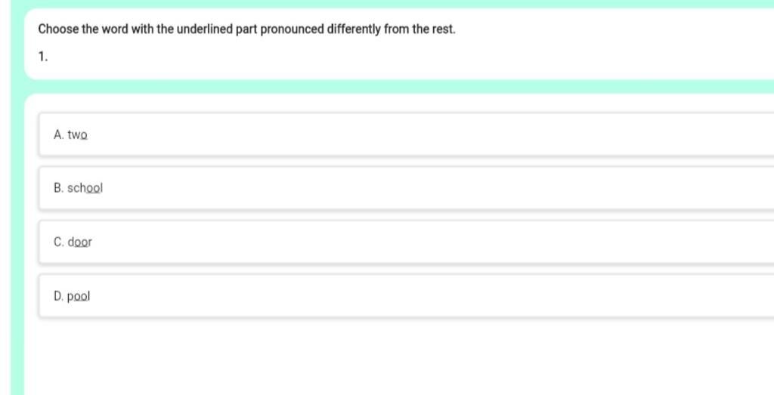Screen dimensions: 774x395
Task: Click the letter label 'B.'
Action: pyautogui.click(x=59, y=188)
